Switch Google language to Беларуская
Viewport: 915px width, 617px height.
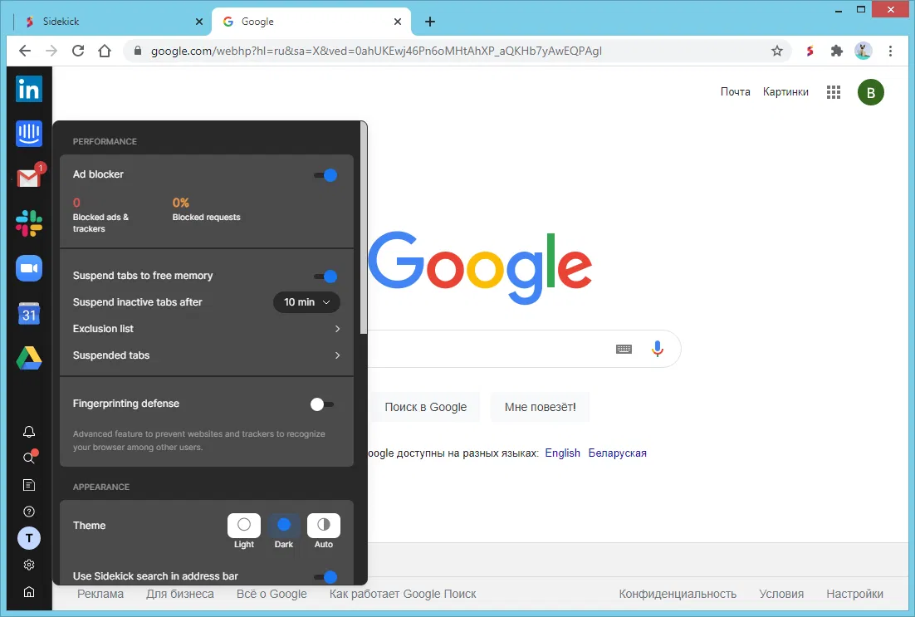618,453
